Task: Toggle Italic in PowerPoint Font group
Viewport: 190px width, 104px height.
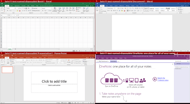Action: (19, 62)
